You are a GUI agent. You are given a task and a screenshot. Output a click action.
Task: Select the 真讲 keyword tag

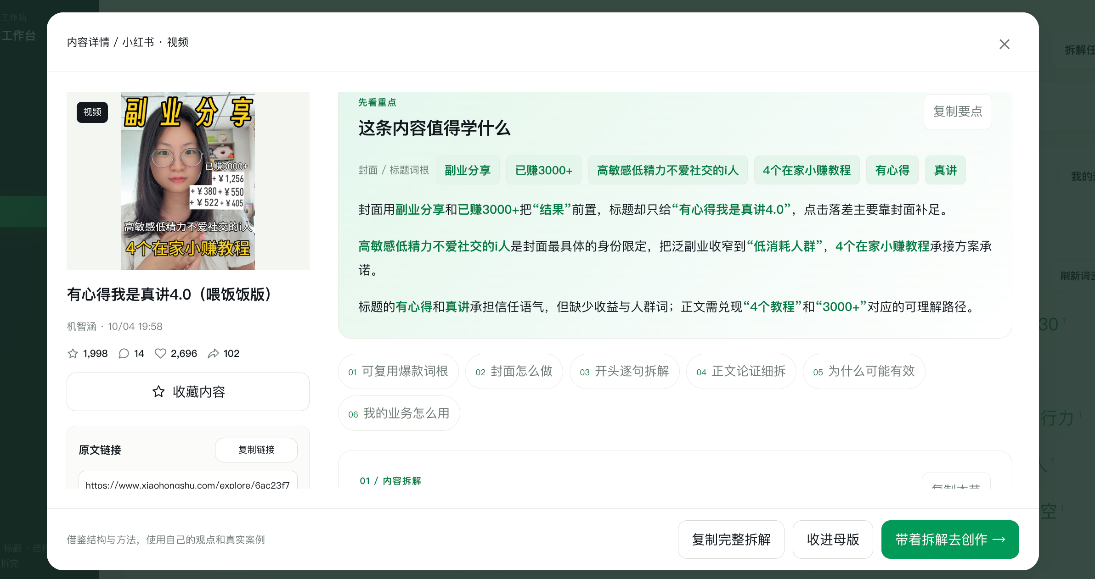coord(945,170)
